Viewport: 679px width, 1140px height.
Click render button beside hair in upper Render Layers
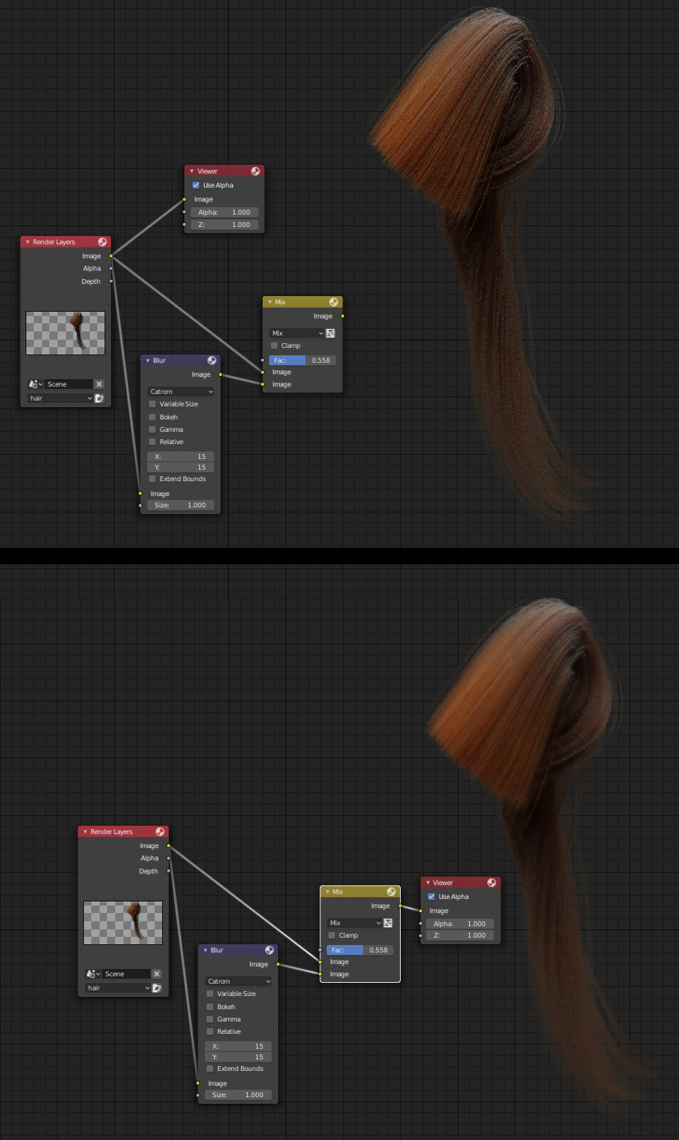[x=99, y=398]
